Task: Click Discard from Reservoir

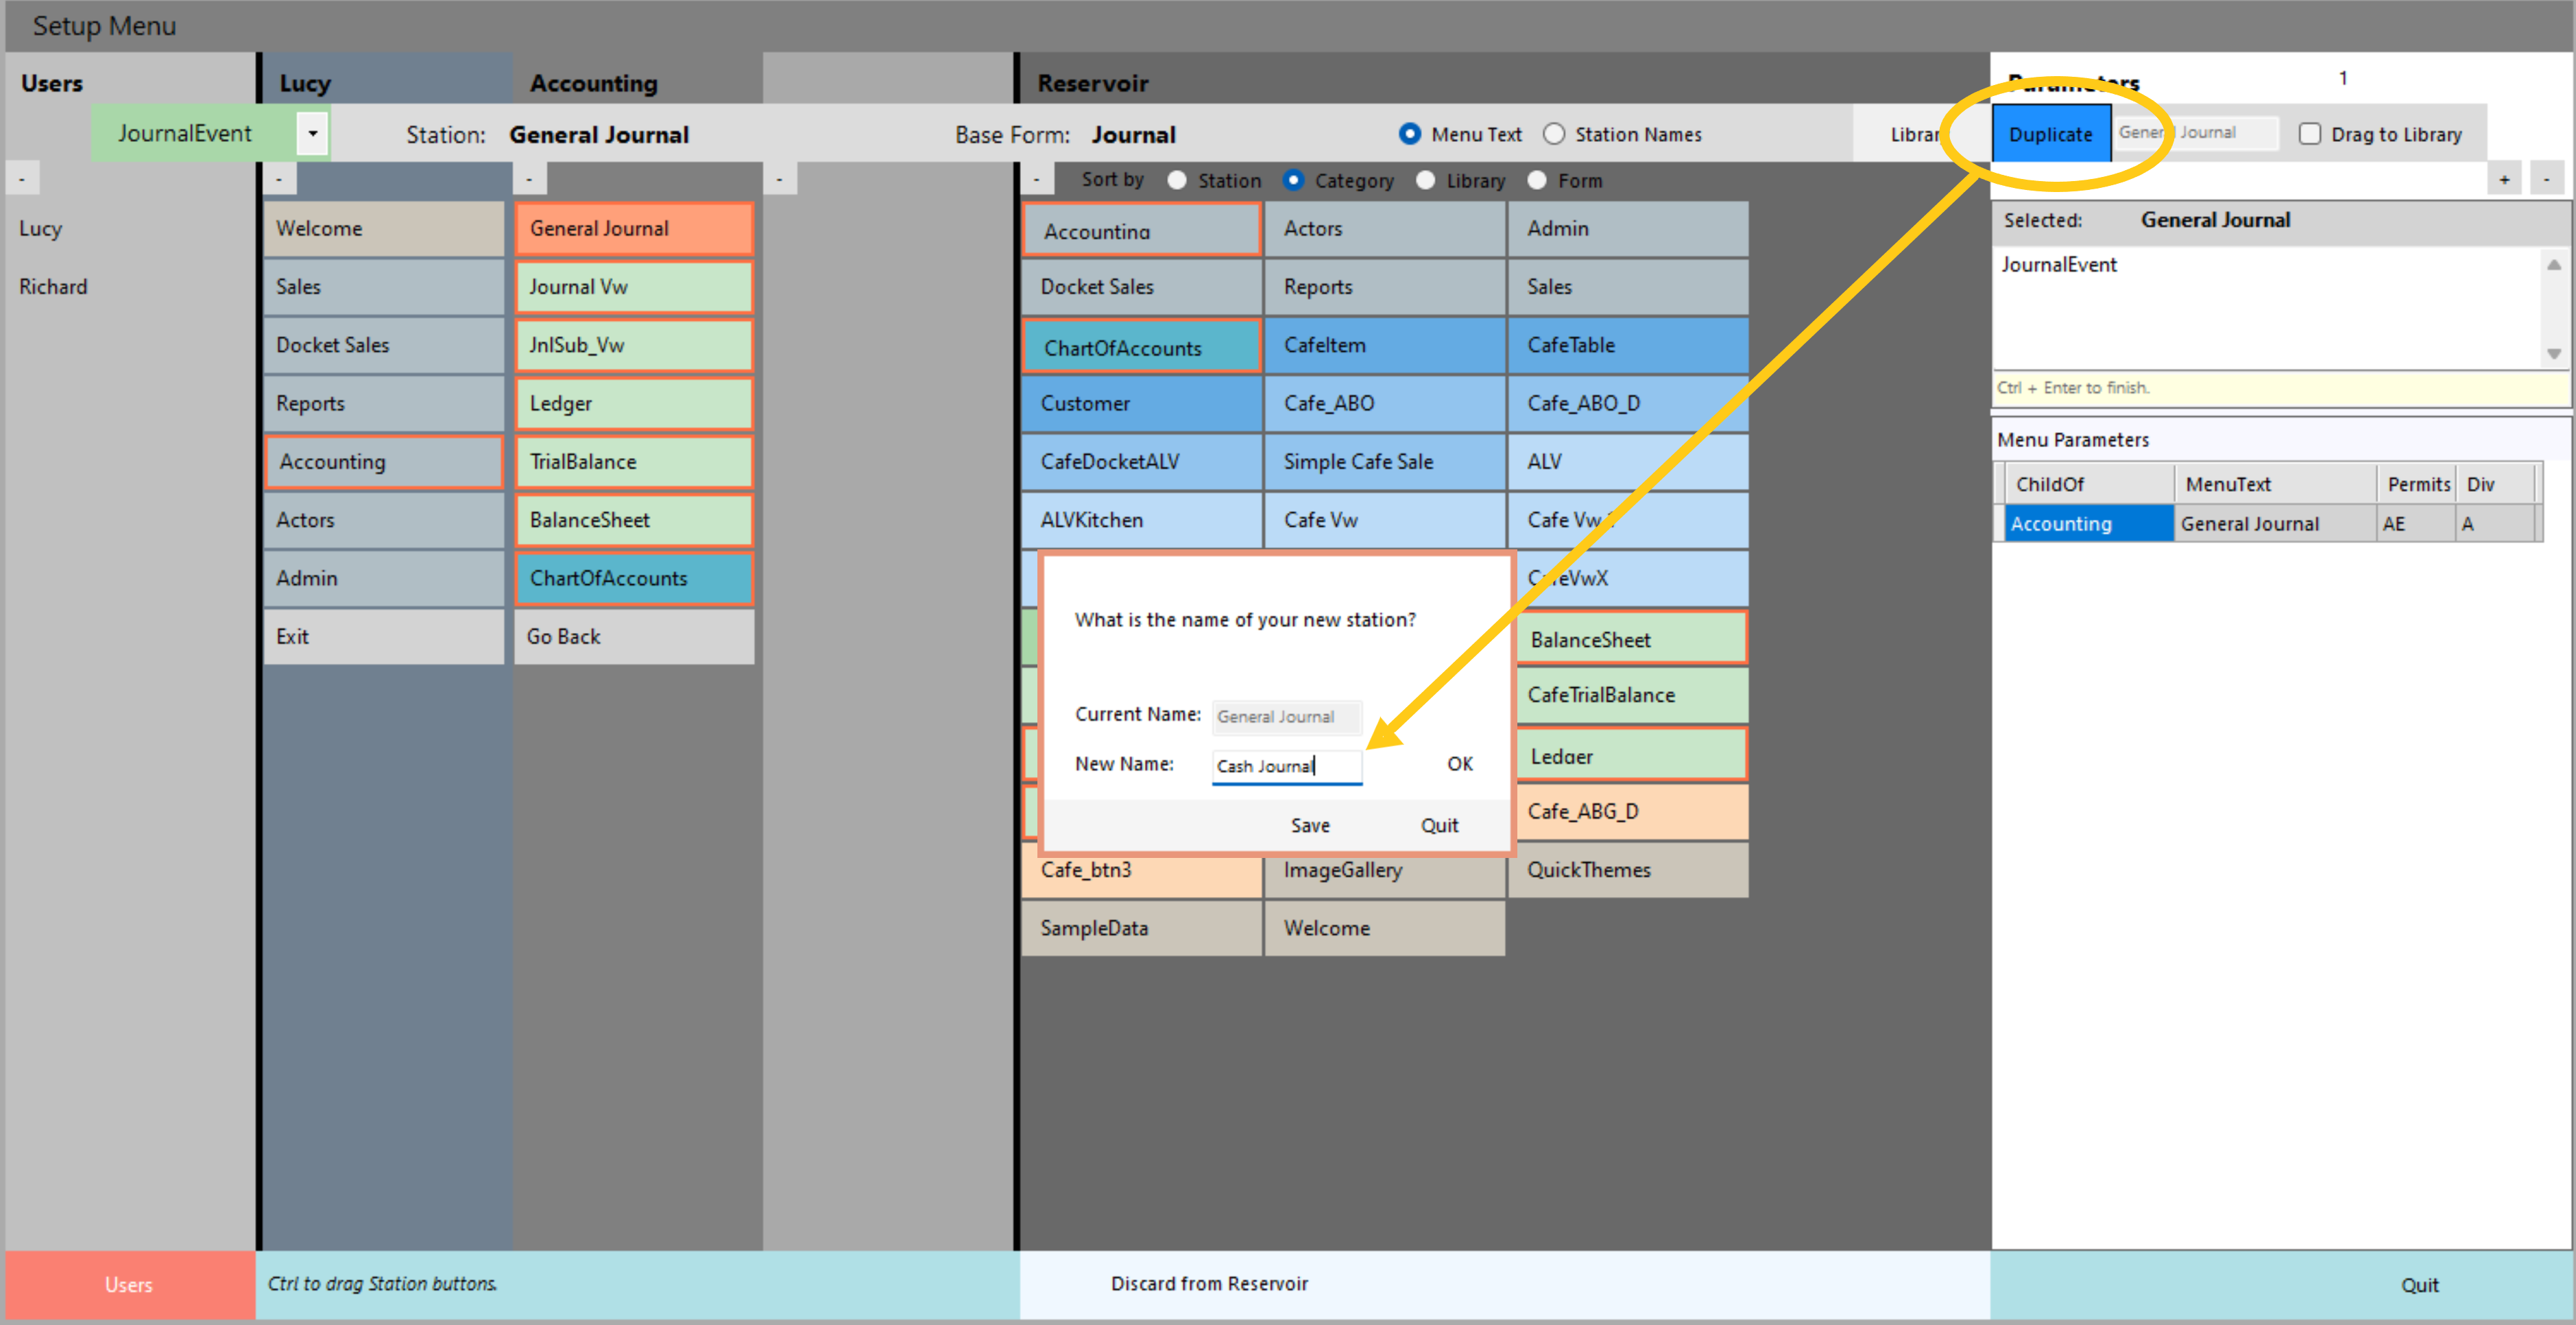Action: click(x=1208, y=1284)
